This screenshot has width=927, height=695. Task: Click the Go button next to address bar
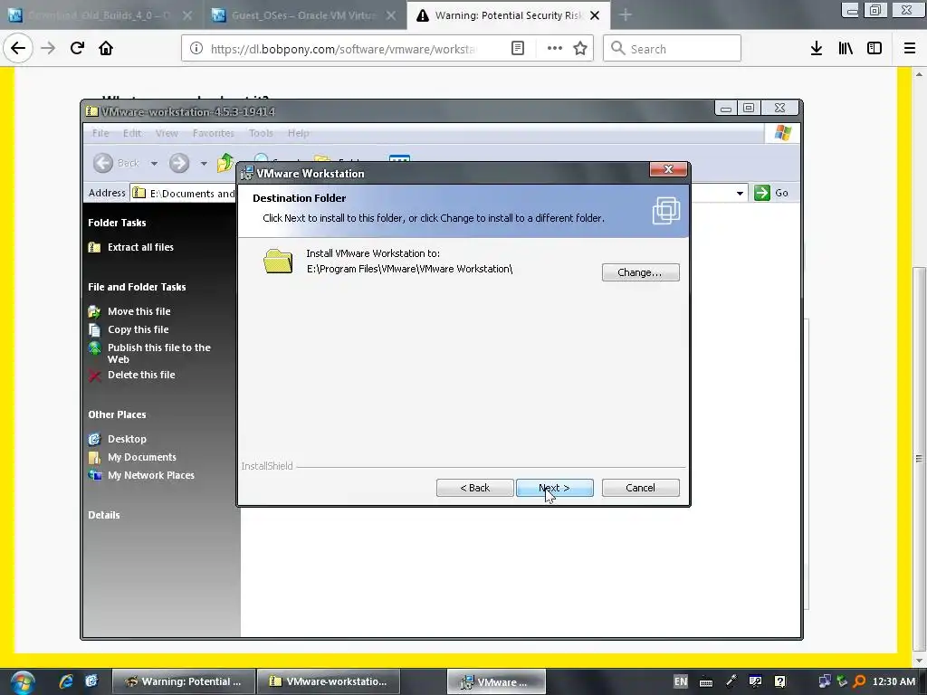[x=771, y=193]
